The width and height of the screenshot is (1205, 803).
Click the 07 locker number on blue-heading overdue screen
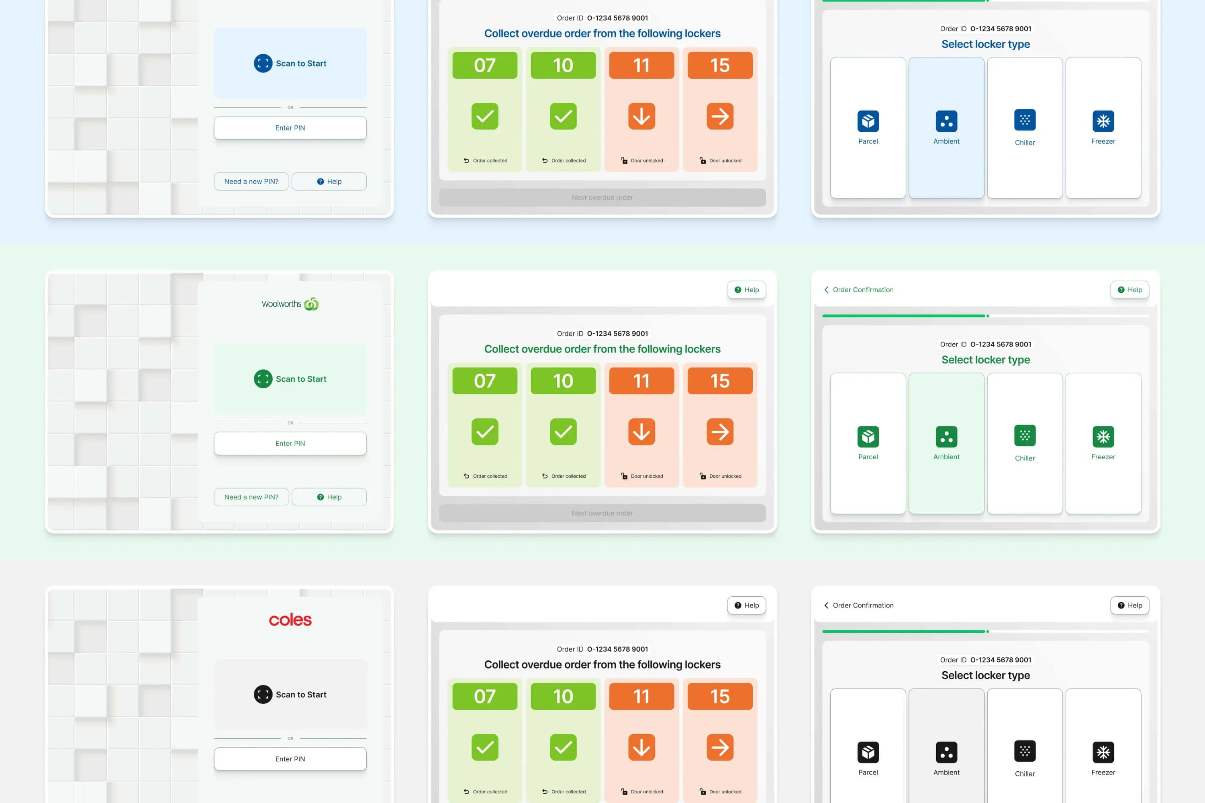[x=485, y=65]
